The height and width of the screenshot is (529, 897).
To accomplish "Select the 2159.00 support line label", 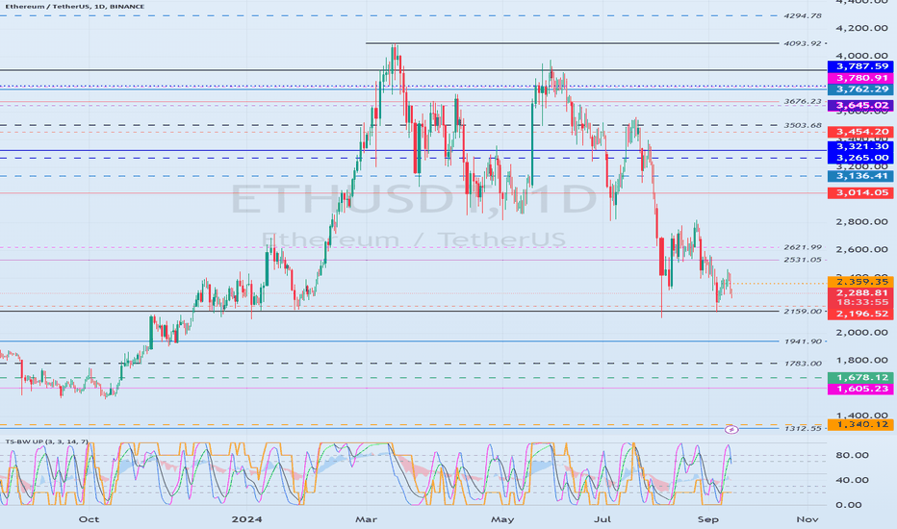I will (x=803, y=312).
